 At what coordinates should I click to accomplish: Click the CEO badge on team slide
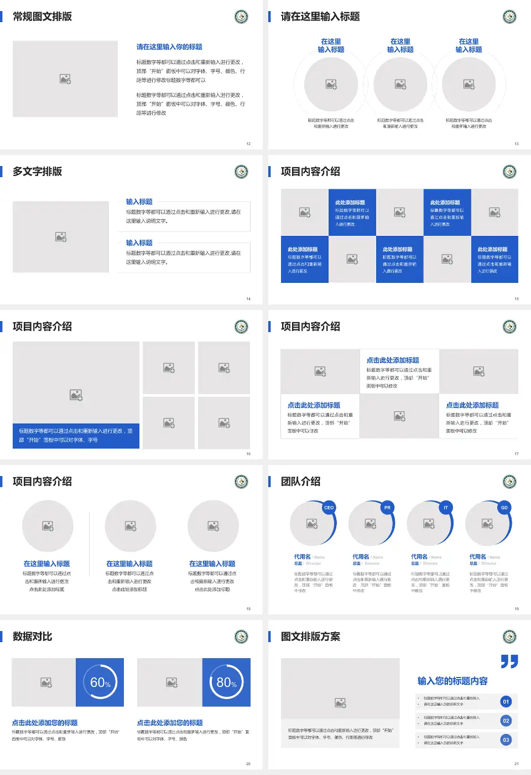coord(329,508)
